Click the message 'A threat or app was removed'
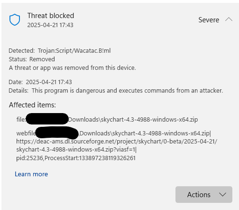The height and width of the screenshot is (210, 239). coord(72,68)
